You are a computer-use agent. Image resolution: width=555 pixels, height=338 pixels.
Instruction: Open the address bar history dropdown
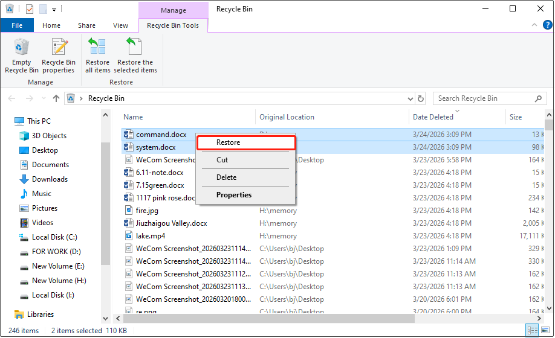point(411,98)
